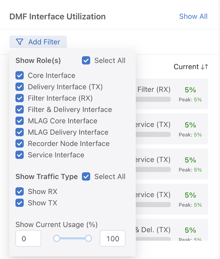
Task: Disable the MLAG Core Interface filter
Action: click(19, 121)
